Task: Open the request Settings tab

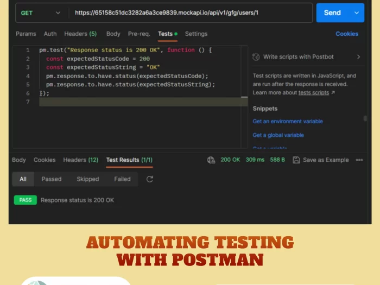Action: click(x=197, y=34)
